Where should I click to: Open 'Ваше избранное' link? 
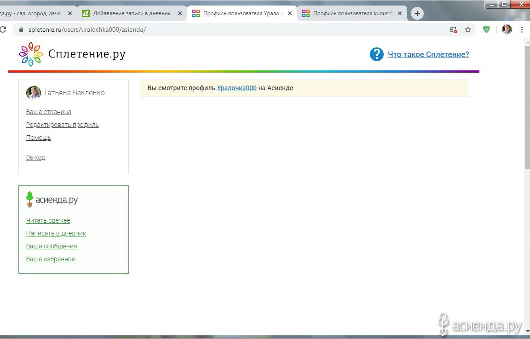click(x=51, y=259)
